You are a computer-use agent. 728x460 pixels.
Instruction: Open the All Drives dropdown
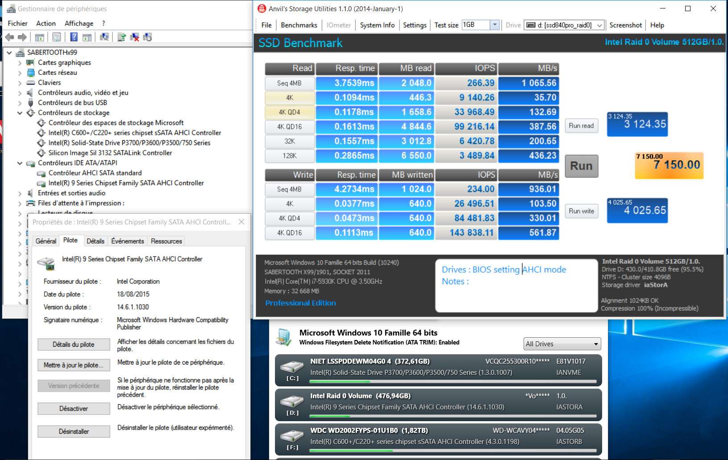click(562, 344)
